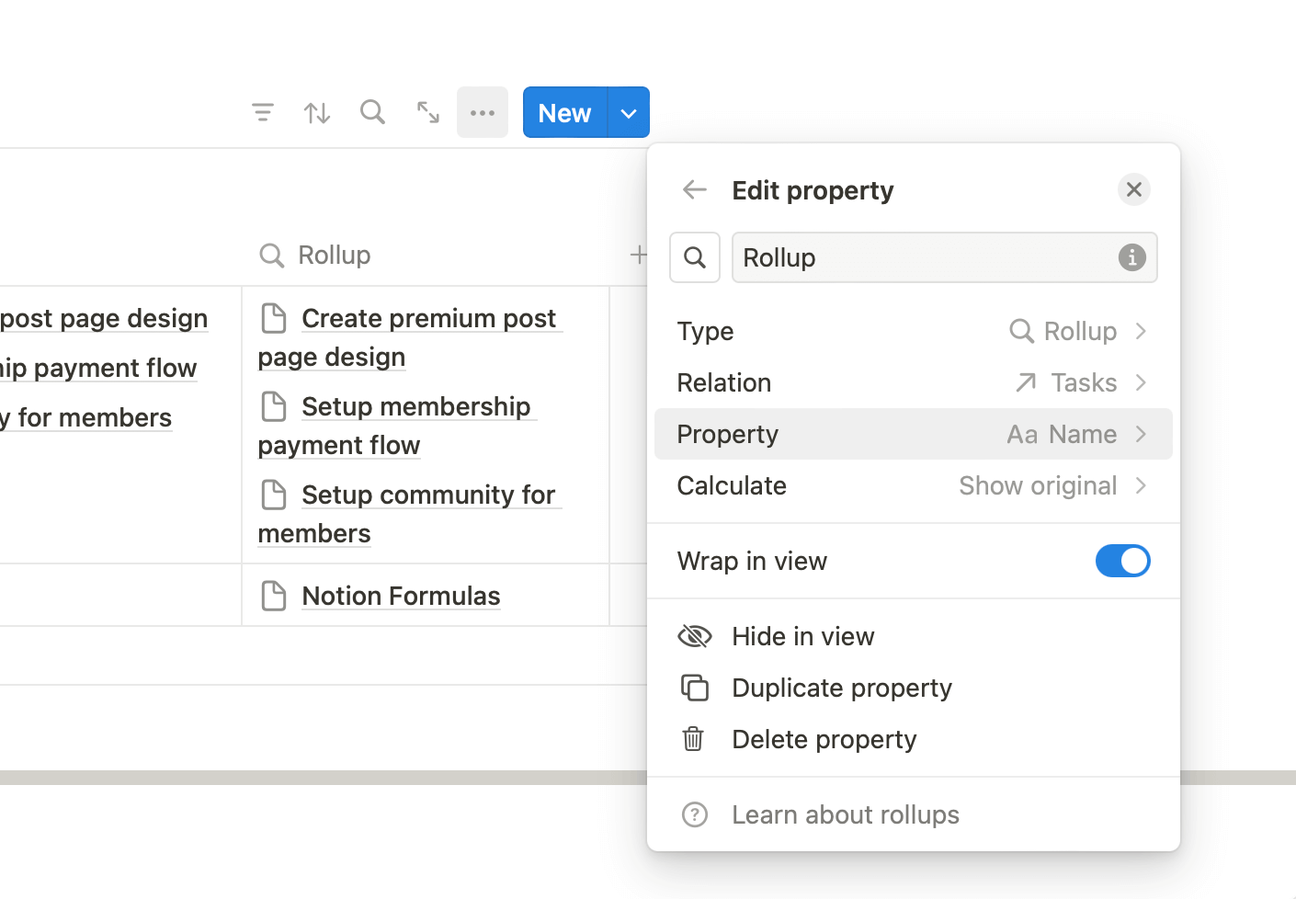Open the filter icon in the database toolbar

[263, 111]
